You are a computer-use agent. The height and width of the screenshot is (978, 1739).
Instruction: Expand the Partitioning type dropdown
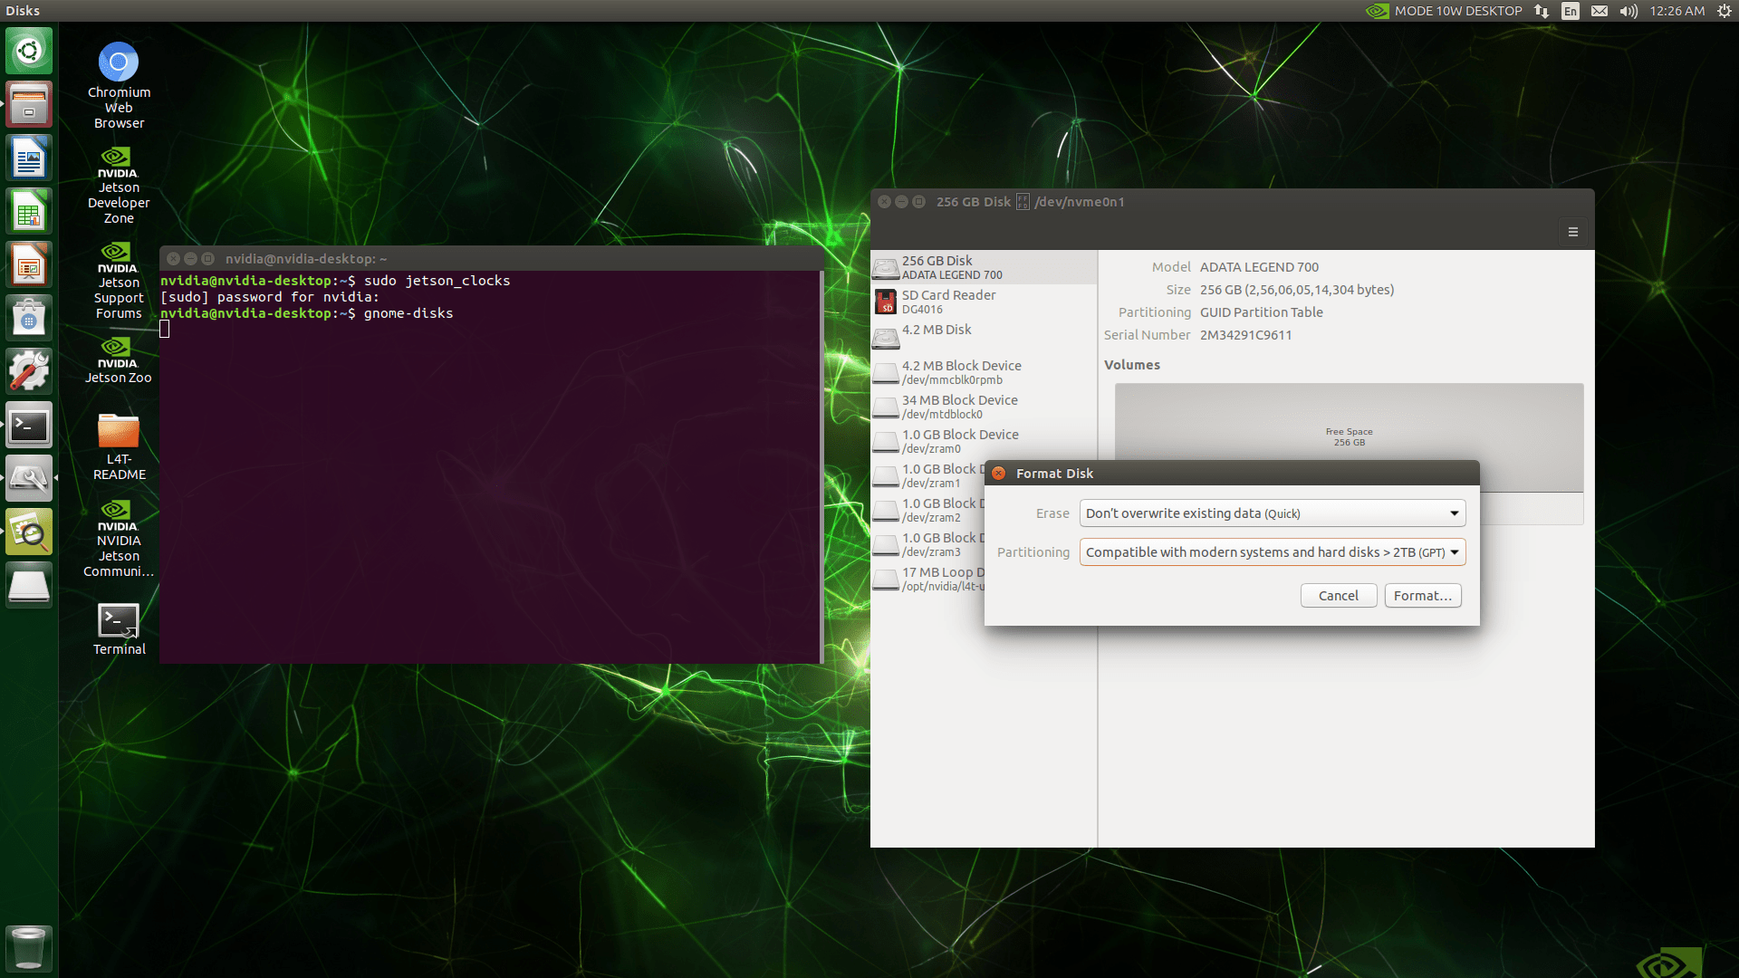1272,552
